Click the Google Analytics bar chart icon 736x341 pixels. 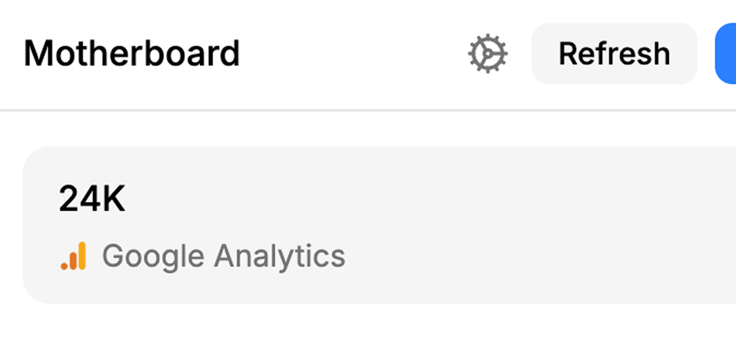coord(73,256)
